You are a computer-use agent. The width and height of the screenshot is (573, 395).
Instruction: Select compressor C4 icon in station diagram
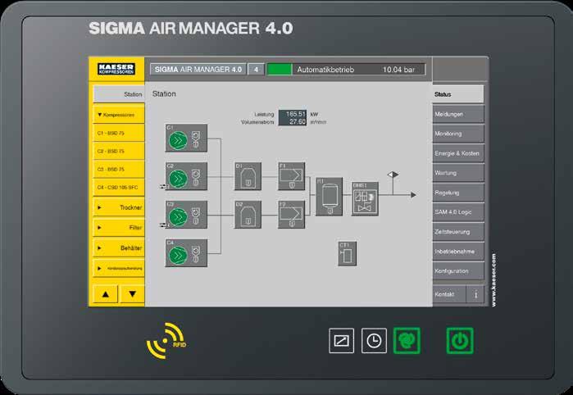click(186, 253)
